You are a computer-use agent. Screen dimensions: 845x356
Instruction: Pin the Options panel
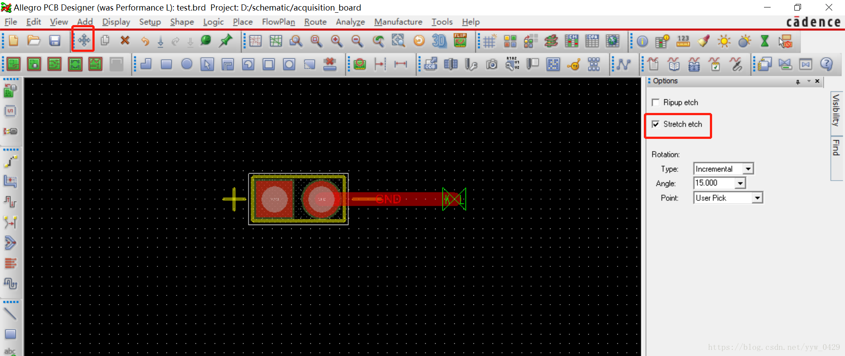[x=798, y=81]
